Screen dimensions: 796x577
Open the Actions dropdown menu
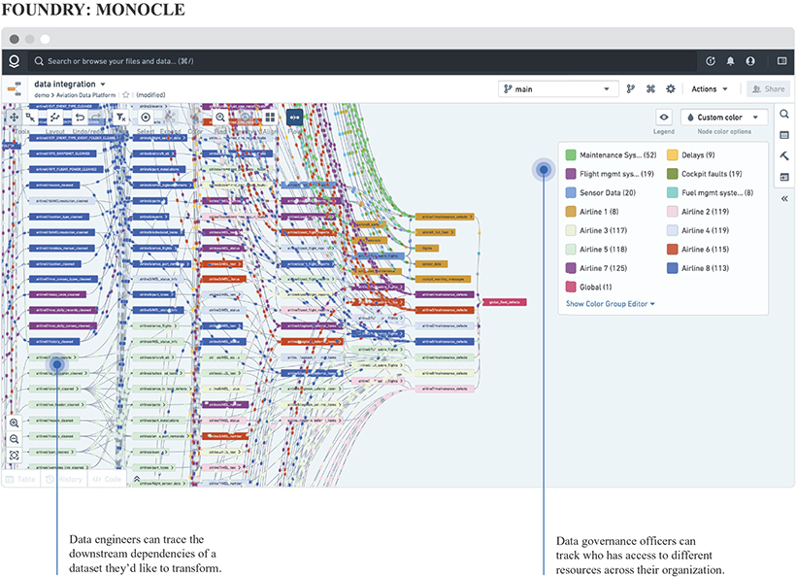[710, 89]
